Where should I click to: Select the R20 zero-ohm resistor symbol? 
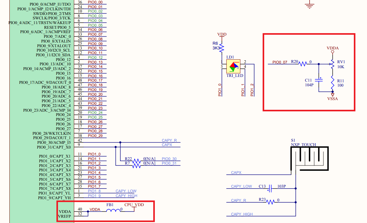click(303, 64)
